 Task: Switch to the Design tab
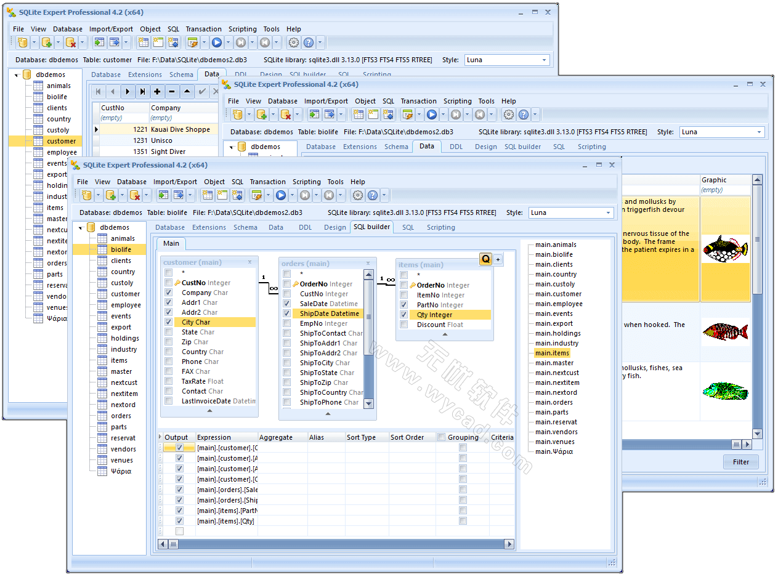(x=334, y=227)
